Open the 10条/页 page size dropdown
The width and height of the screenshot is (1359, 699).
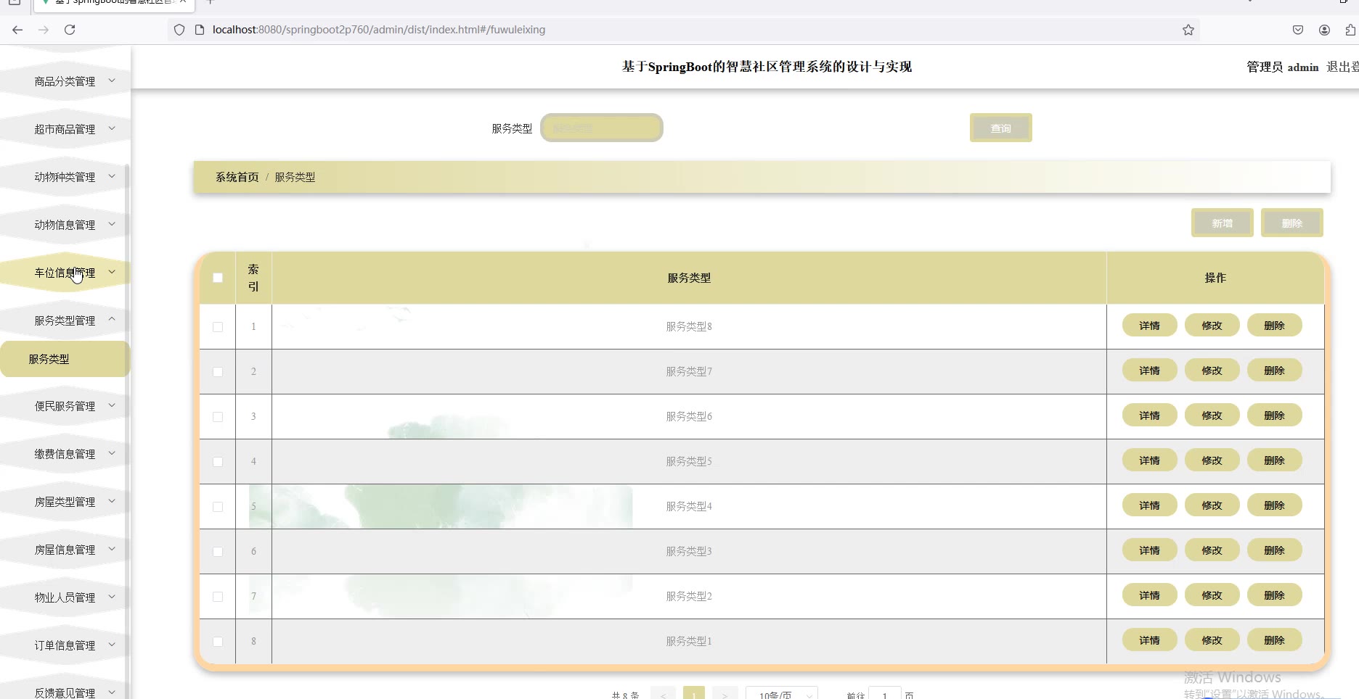point(782,694)
